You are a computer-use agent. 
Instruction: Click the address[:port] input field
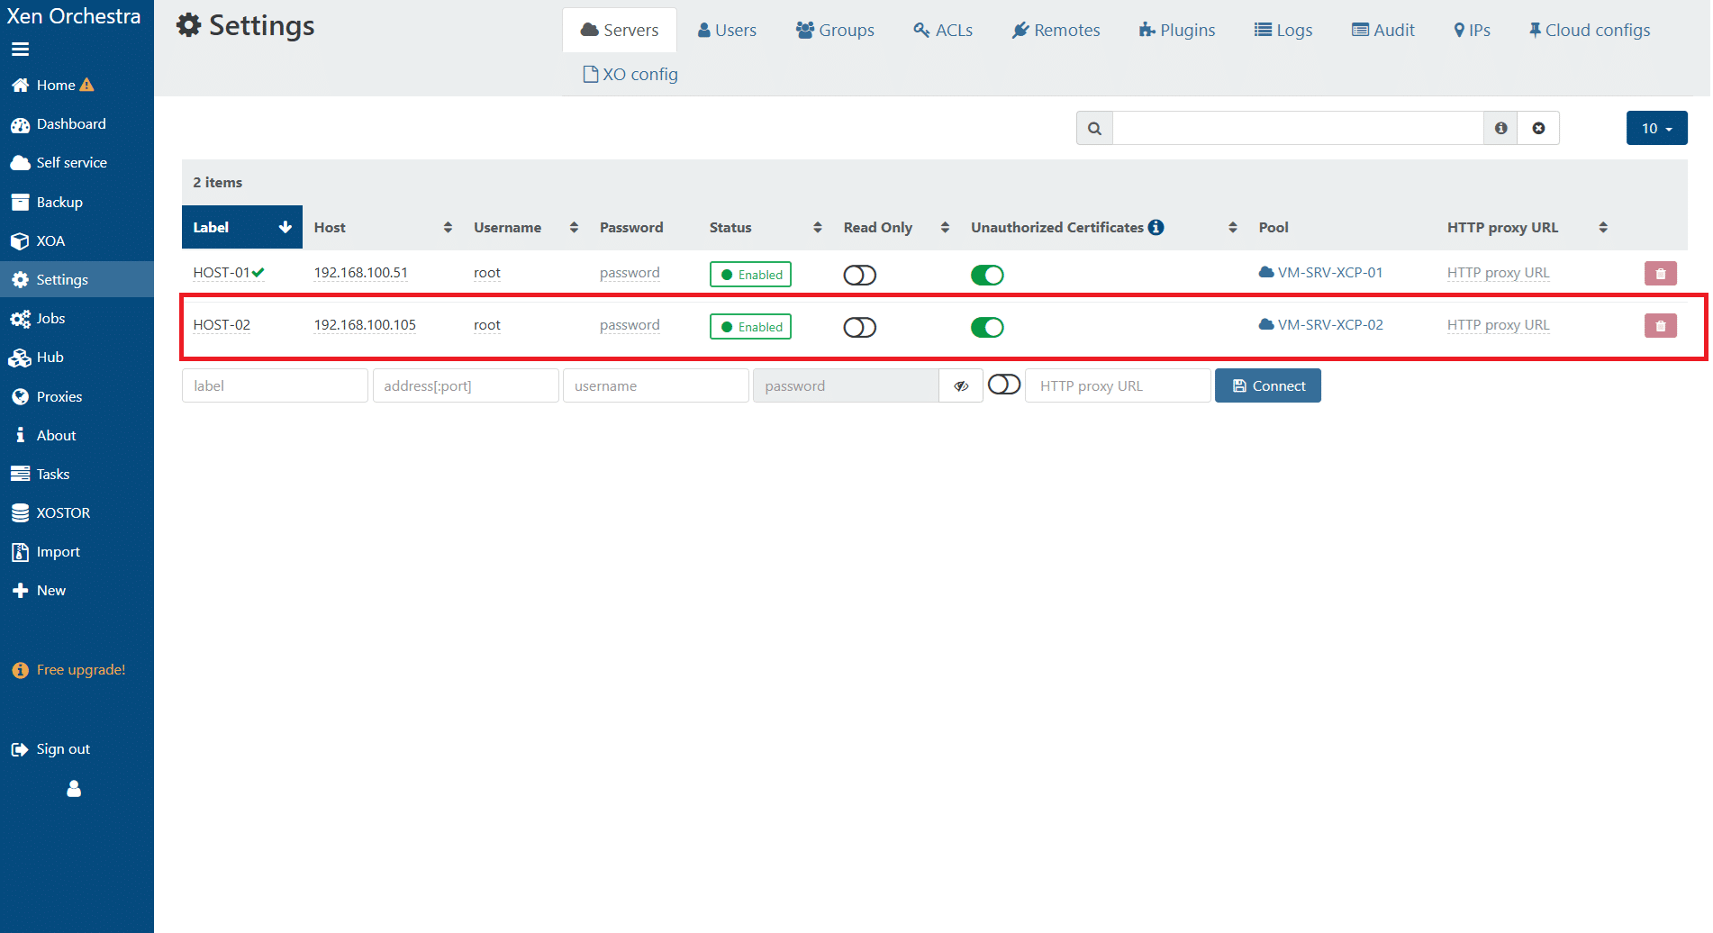(x=466, y=385)
